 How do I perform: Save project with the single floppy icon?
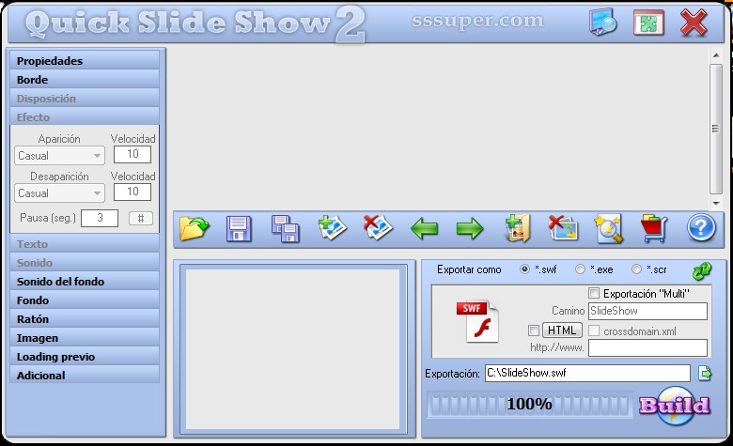click(x=239, y=228)
